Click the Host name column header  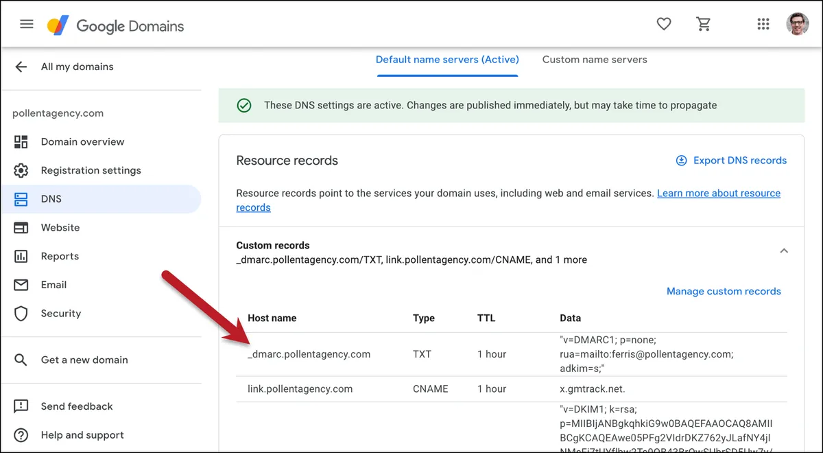click(x=272, y=318)
